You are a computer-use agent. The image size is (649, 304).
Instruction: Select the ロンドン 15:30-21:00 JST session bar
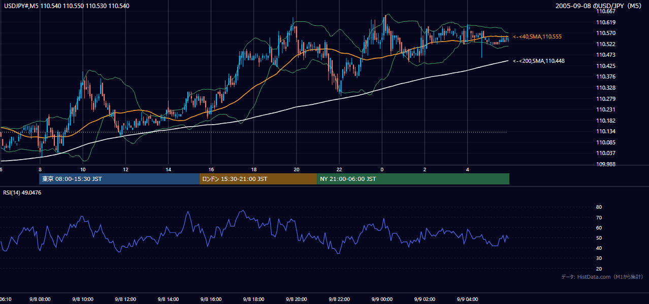tap(258, 179)
